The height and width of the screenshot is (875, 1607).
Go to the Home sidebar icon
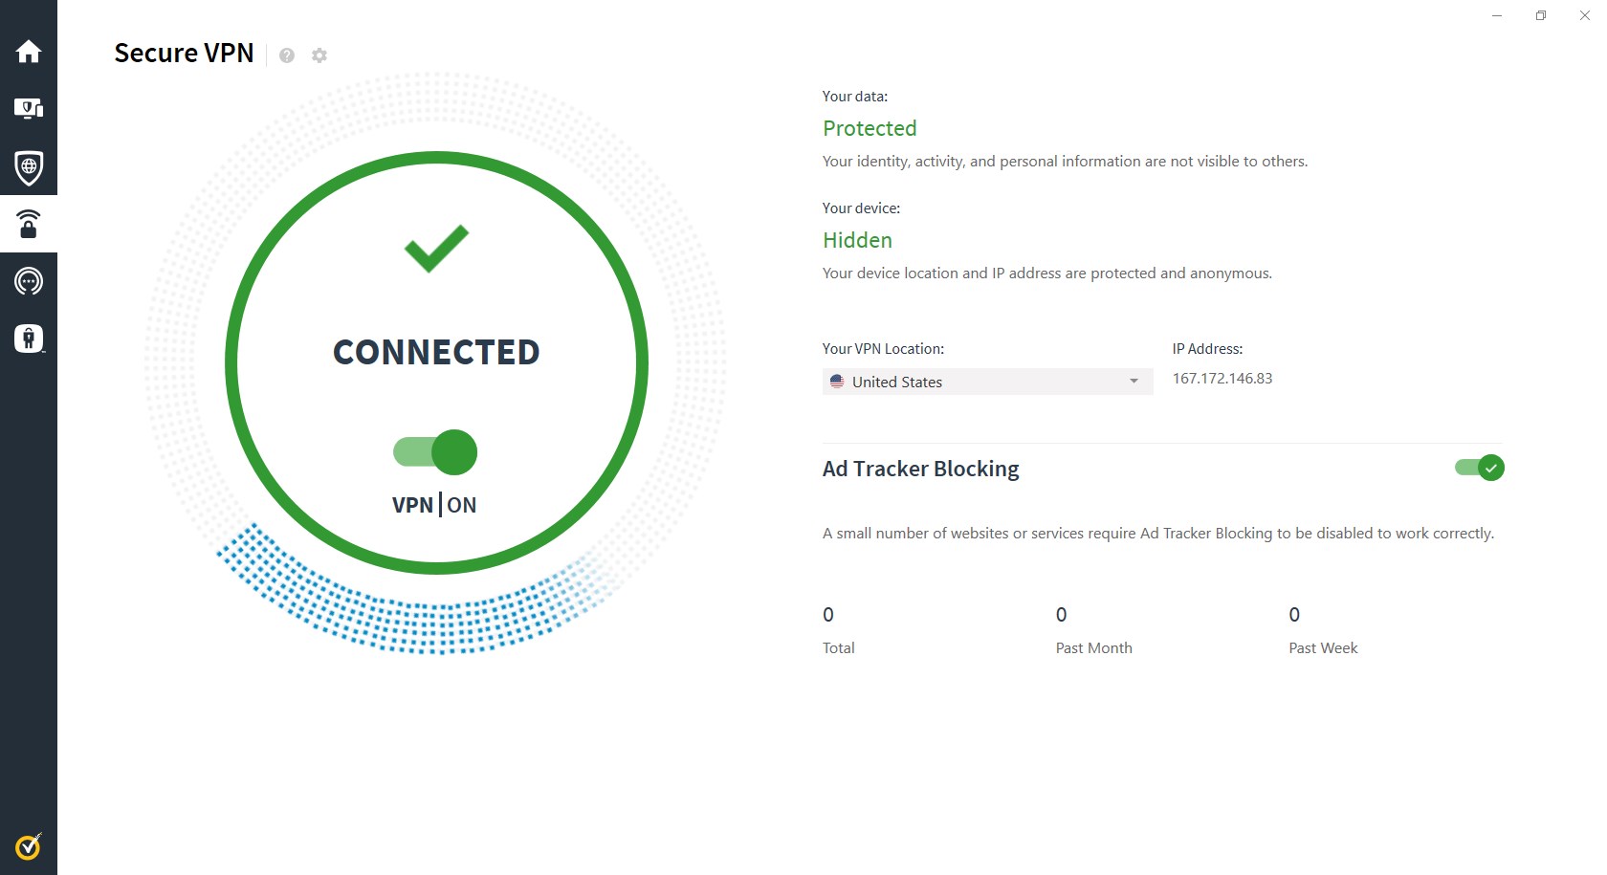pos(29,52)
